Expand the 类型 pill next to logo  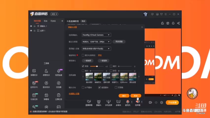(x=54, y=14)
